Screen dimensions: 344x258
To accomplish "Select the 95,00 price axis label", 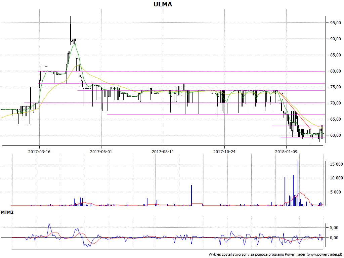I will coord(336,23).
